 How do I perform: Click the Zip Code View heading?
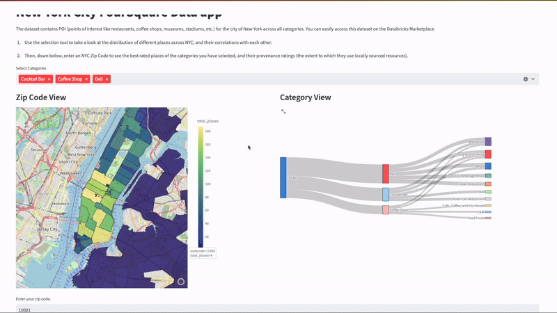coord(41,97)
